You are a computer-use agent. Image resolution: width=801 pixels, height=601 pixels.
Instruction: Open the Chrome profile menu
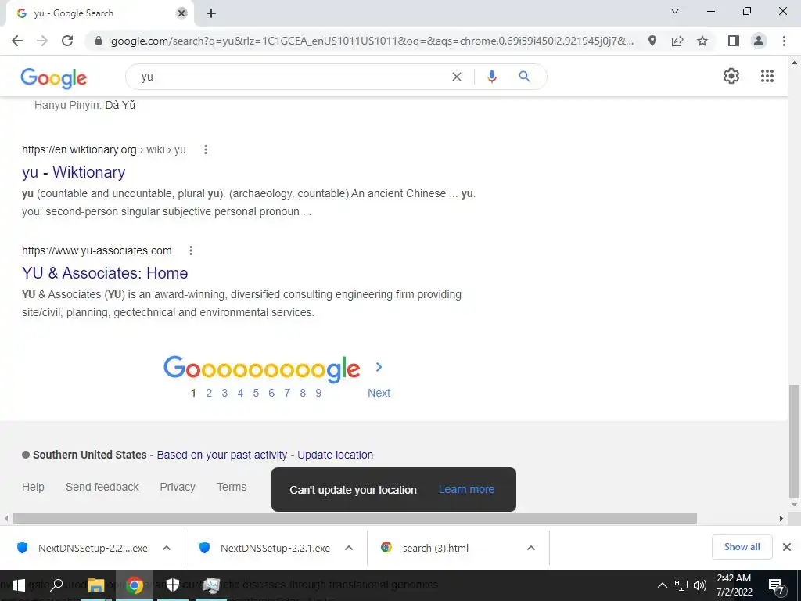click(x=759, y=41)
